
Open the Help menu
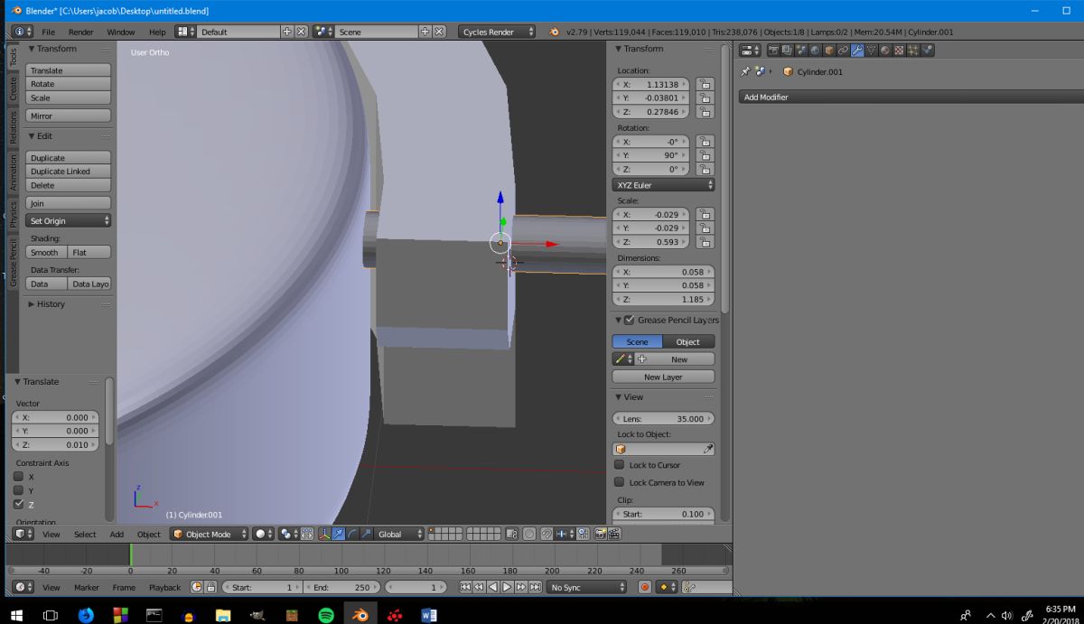[x=157, y=32]
